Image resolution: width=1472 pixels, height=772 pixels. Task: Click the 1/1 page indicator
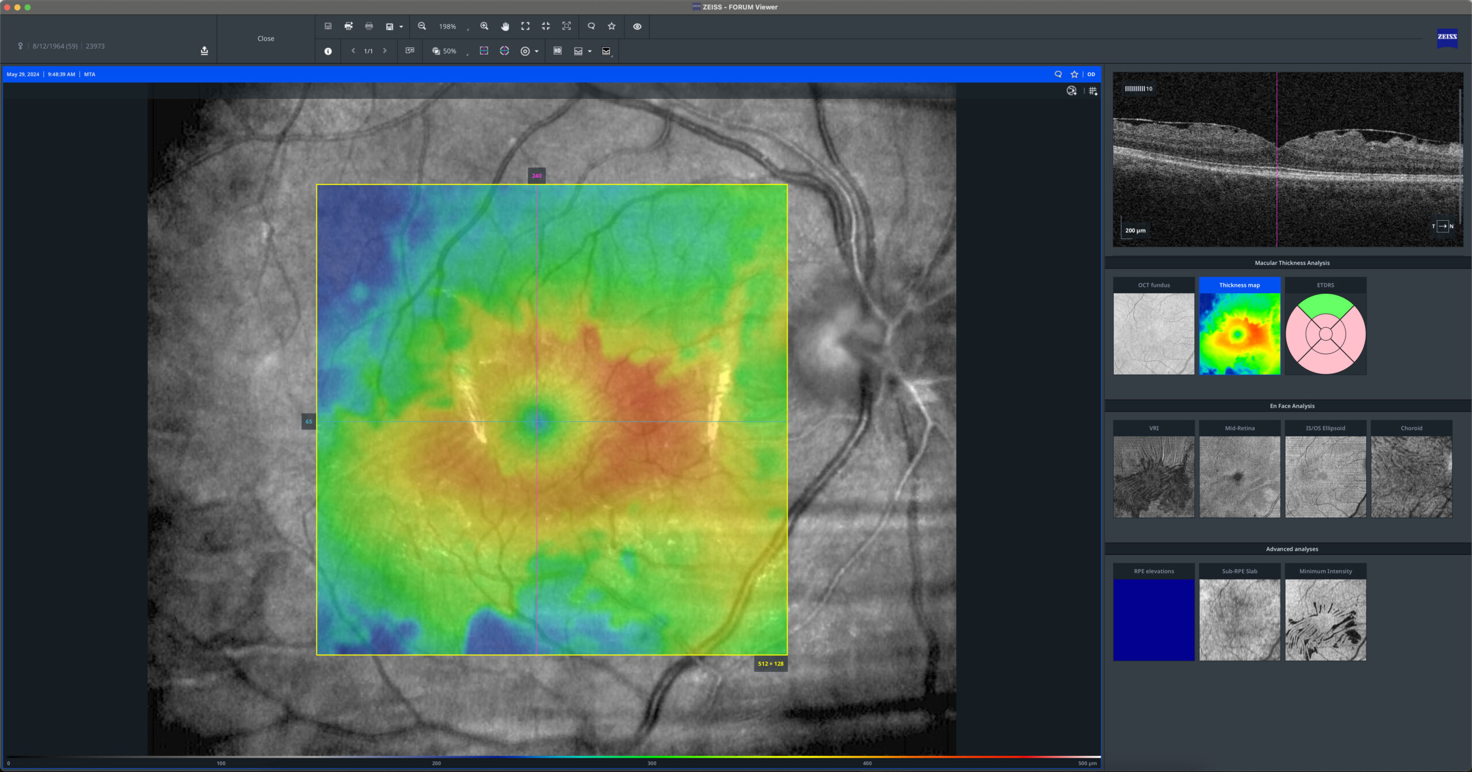click(369, 51)
